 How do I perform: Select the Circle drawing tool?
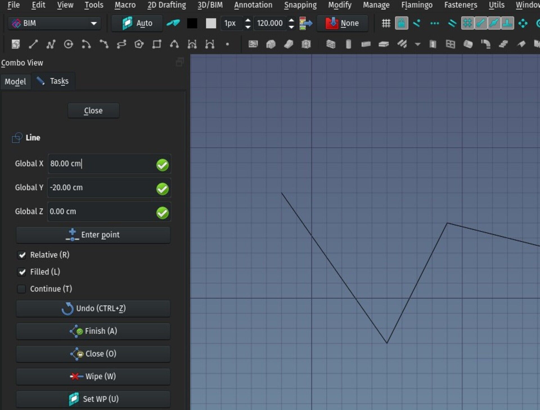tap(69, 44)
